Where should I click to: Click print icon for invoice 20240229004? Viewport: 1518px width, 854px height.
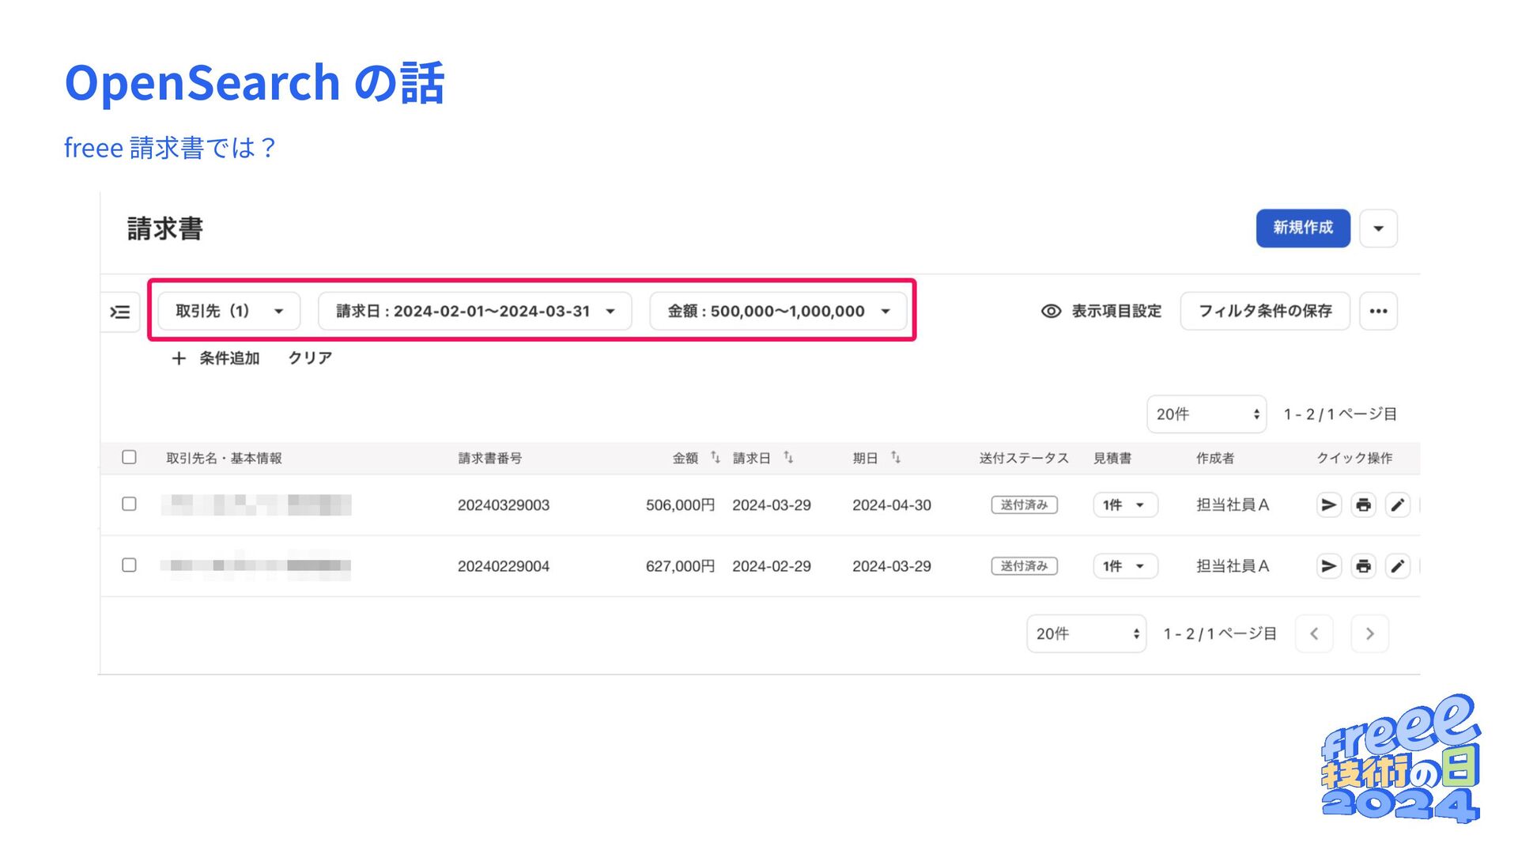1363,566
